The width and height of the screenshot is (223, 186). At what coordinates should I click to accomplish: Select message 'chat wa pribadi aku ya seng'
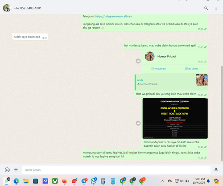166,94
